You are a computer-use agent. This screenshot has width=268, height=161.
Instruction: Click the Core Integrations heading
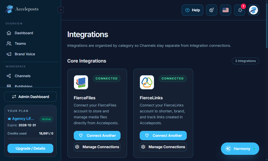point(87,61)
